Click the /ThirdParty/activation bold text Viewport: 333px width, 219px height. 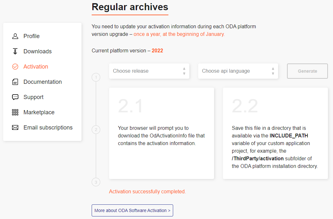click(x=258, y=159)
